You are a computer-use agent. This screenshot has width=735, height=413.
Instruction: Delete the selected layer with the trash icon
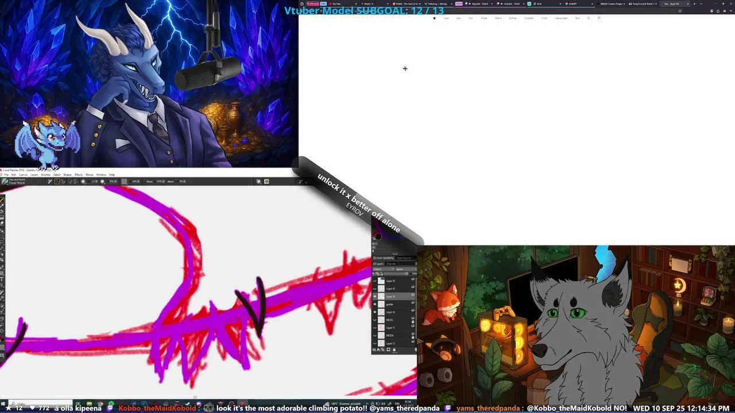click(x=416, y=349)
